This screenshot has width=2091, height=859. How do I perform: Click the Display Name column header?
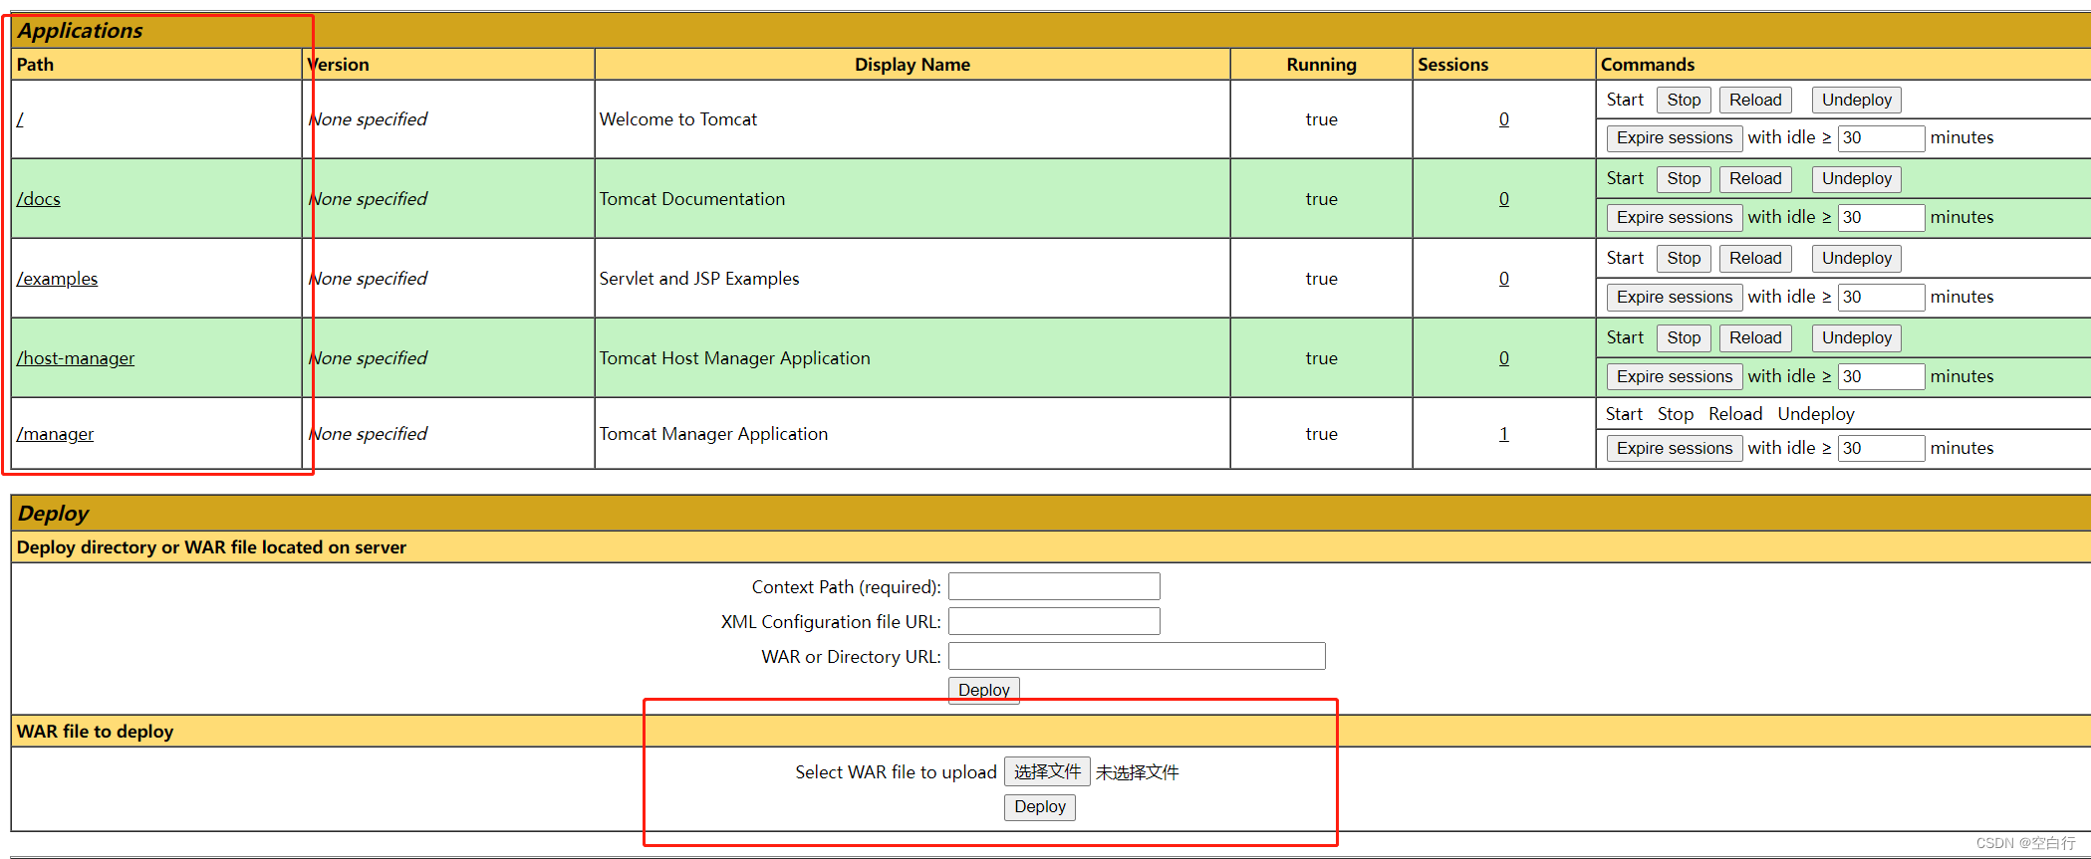click(x=913, y=65)
